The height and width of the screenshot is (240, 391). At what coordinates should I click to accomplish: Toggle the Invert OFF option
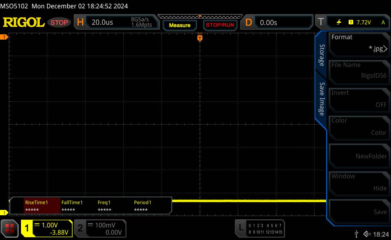pyautogui.click(x=359, y=99)
